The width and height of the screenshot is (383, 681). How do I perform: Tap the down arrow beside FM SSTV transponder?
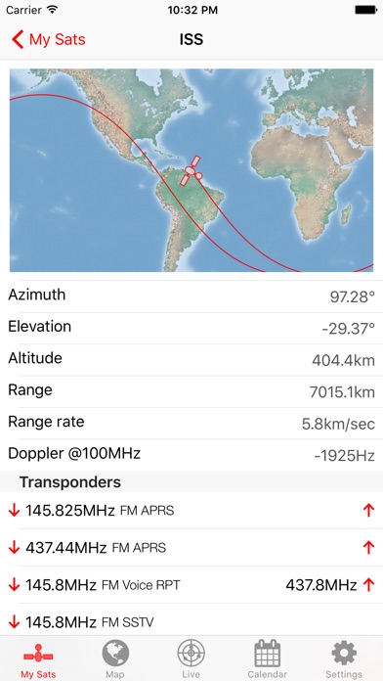point(14,622)
